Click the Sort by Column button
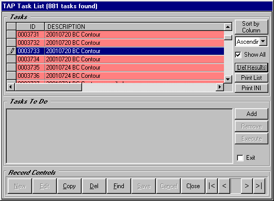Viewport: 274px width, 201px height. 251,27
